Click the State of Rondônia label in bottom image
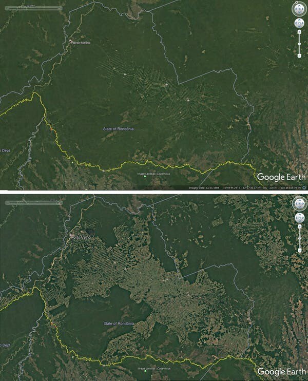The width and height of the screenshot is (308, 381). pos(119,323)
